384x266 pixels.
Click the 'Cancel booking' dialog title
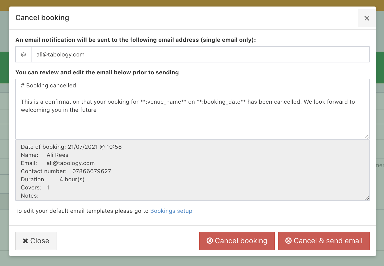click(x=42, y=18)
